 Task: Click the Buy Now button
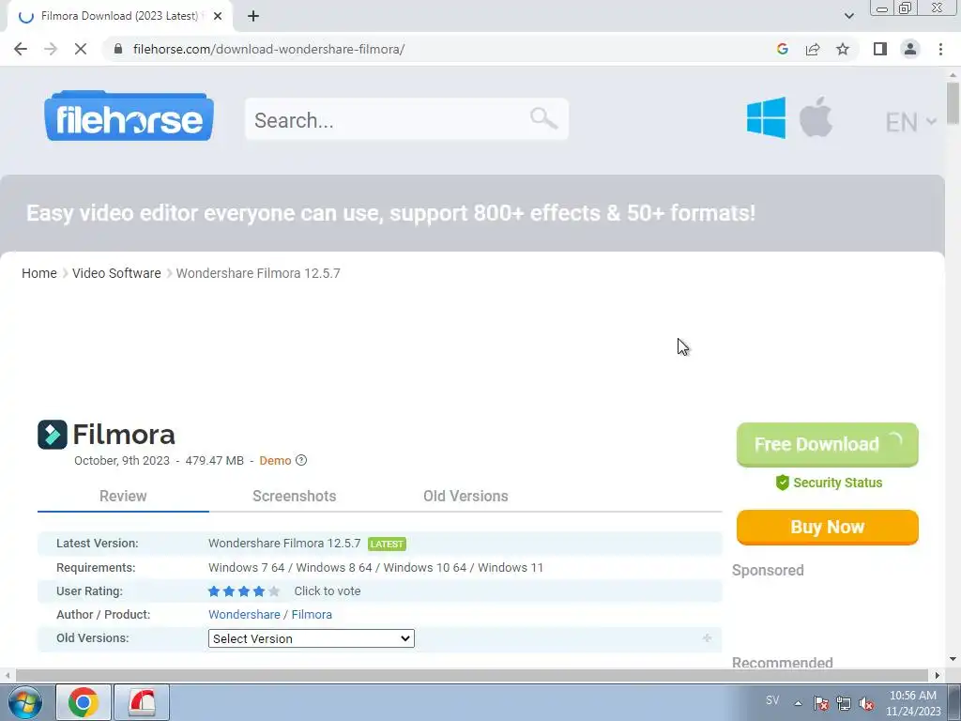(828, 528)
